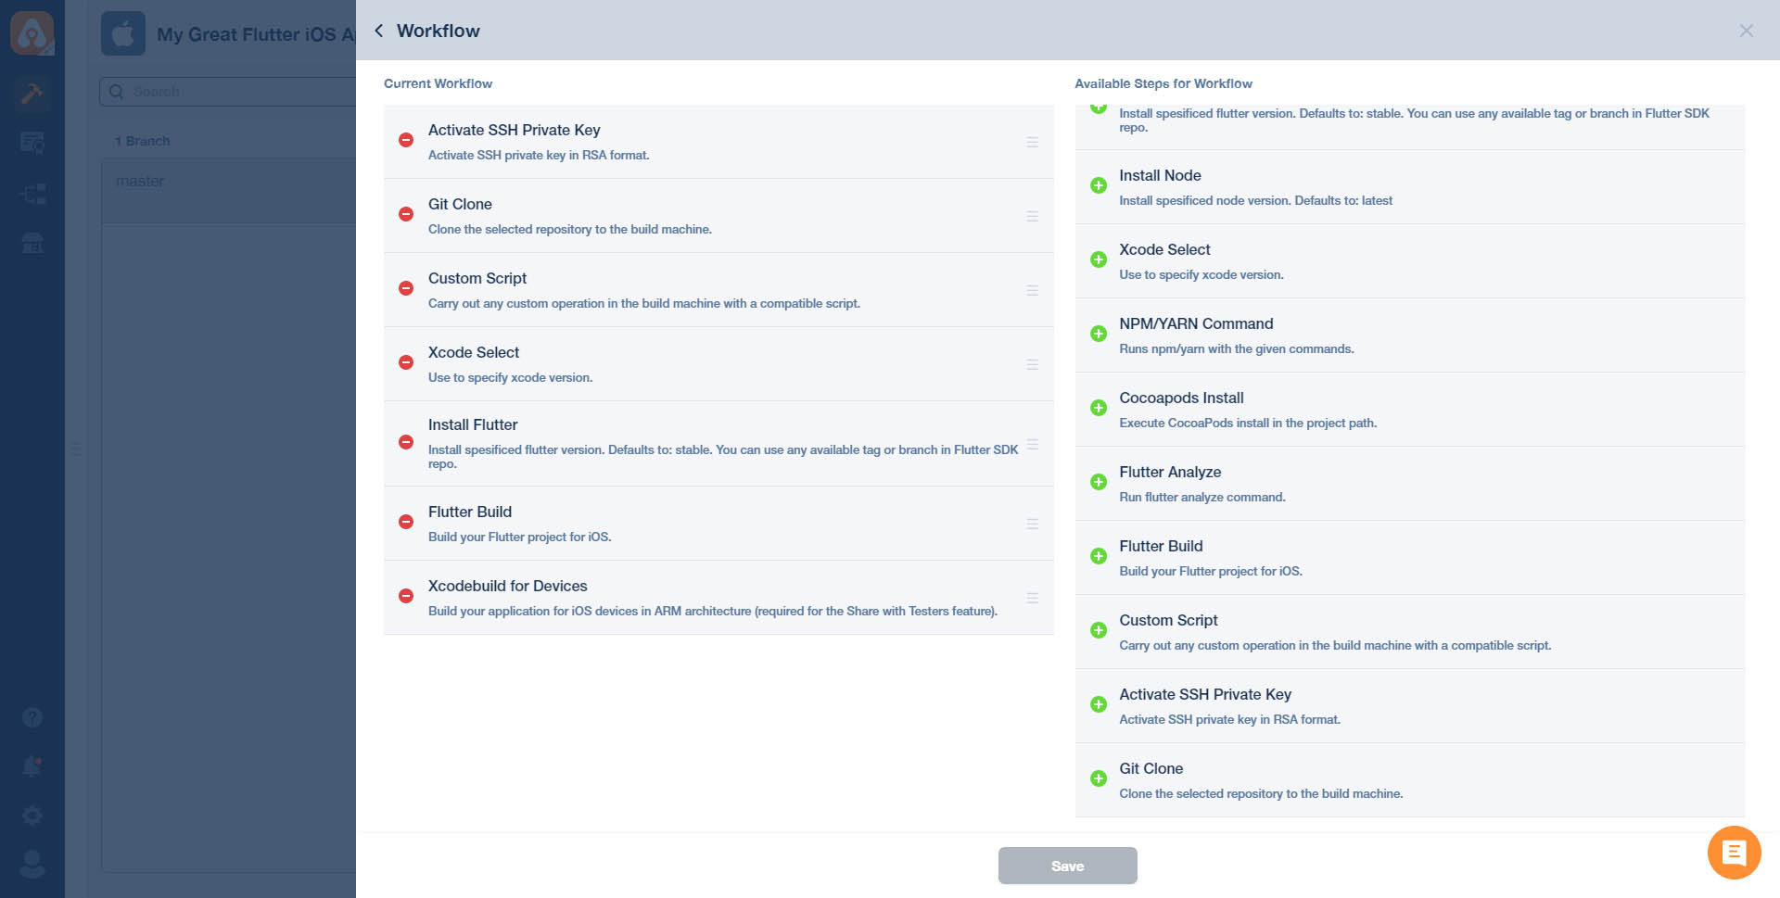This screenshot has height=898, width=1780.
Task: Remove Xcode Select step from current workflow
Action: [405, 362]
